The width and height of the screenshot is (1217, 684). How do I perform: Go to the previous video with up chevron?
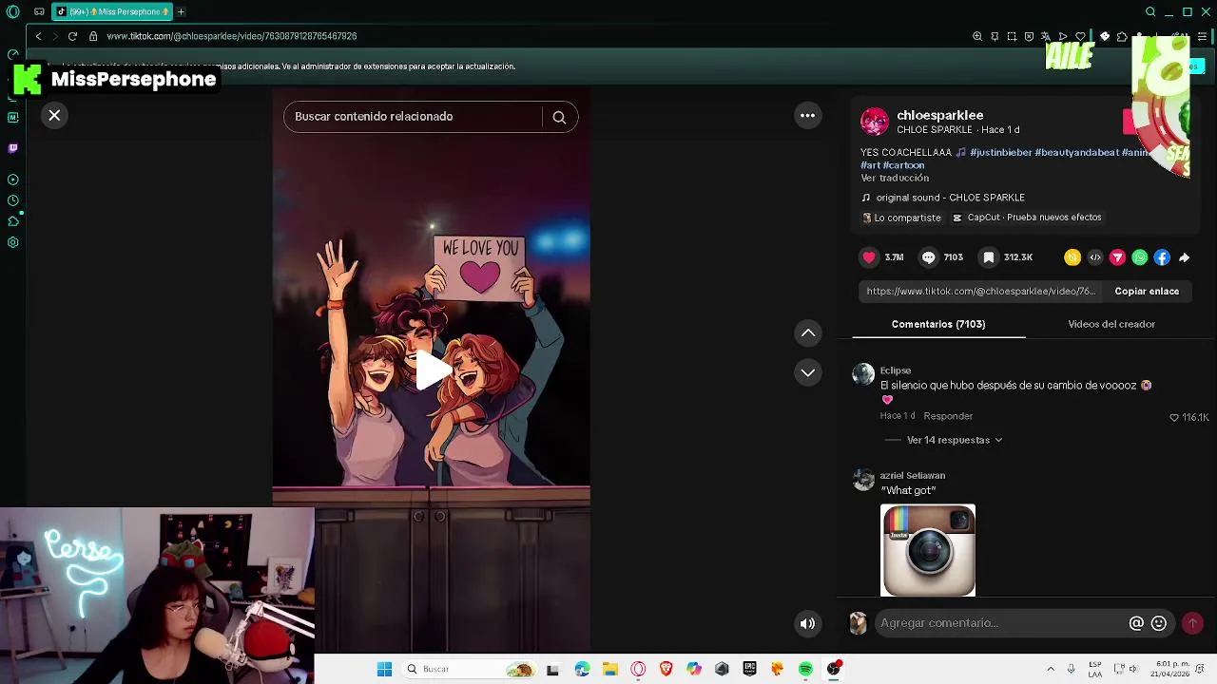[x=807, y=332]
